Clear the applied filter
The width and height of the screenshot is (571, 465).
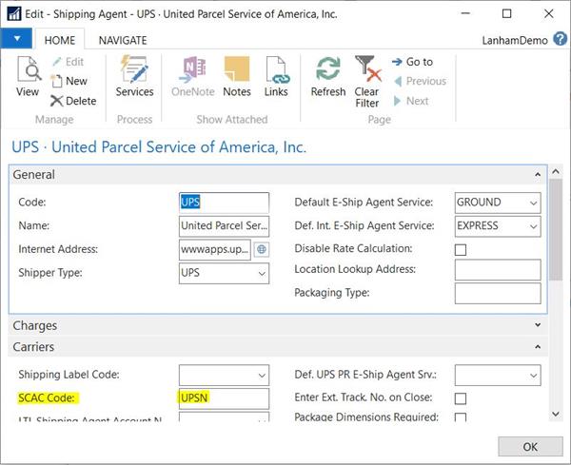367,82
